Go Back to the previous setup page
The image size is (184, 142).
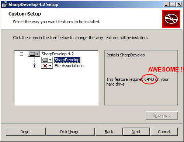tap(109, 132)
